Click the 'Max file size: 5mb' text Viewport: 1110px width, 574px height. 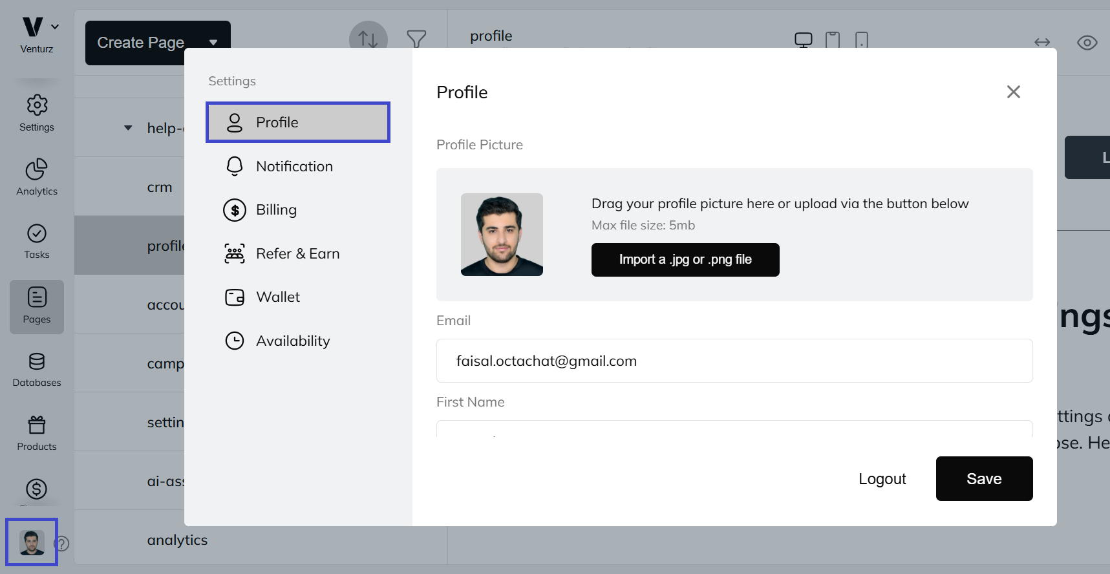click(643, 226)
